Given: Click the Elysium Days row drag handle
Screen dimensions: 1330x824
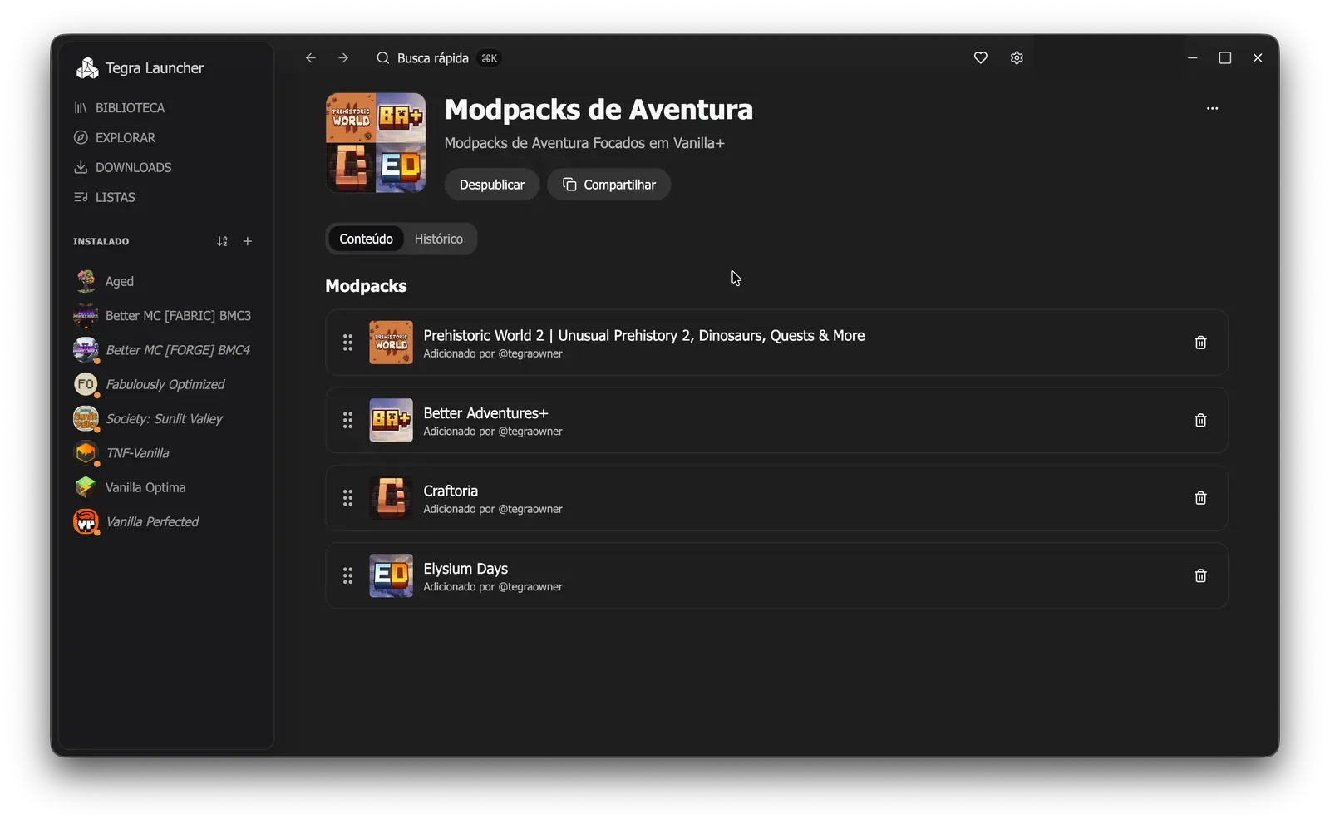Looking at the screenshot, I should [347, 575].
